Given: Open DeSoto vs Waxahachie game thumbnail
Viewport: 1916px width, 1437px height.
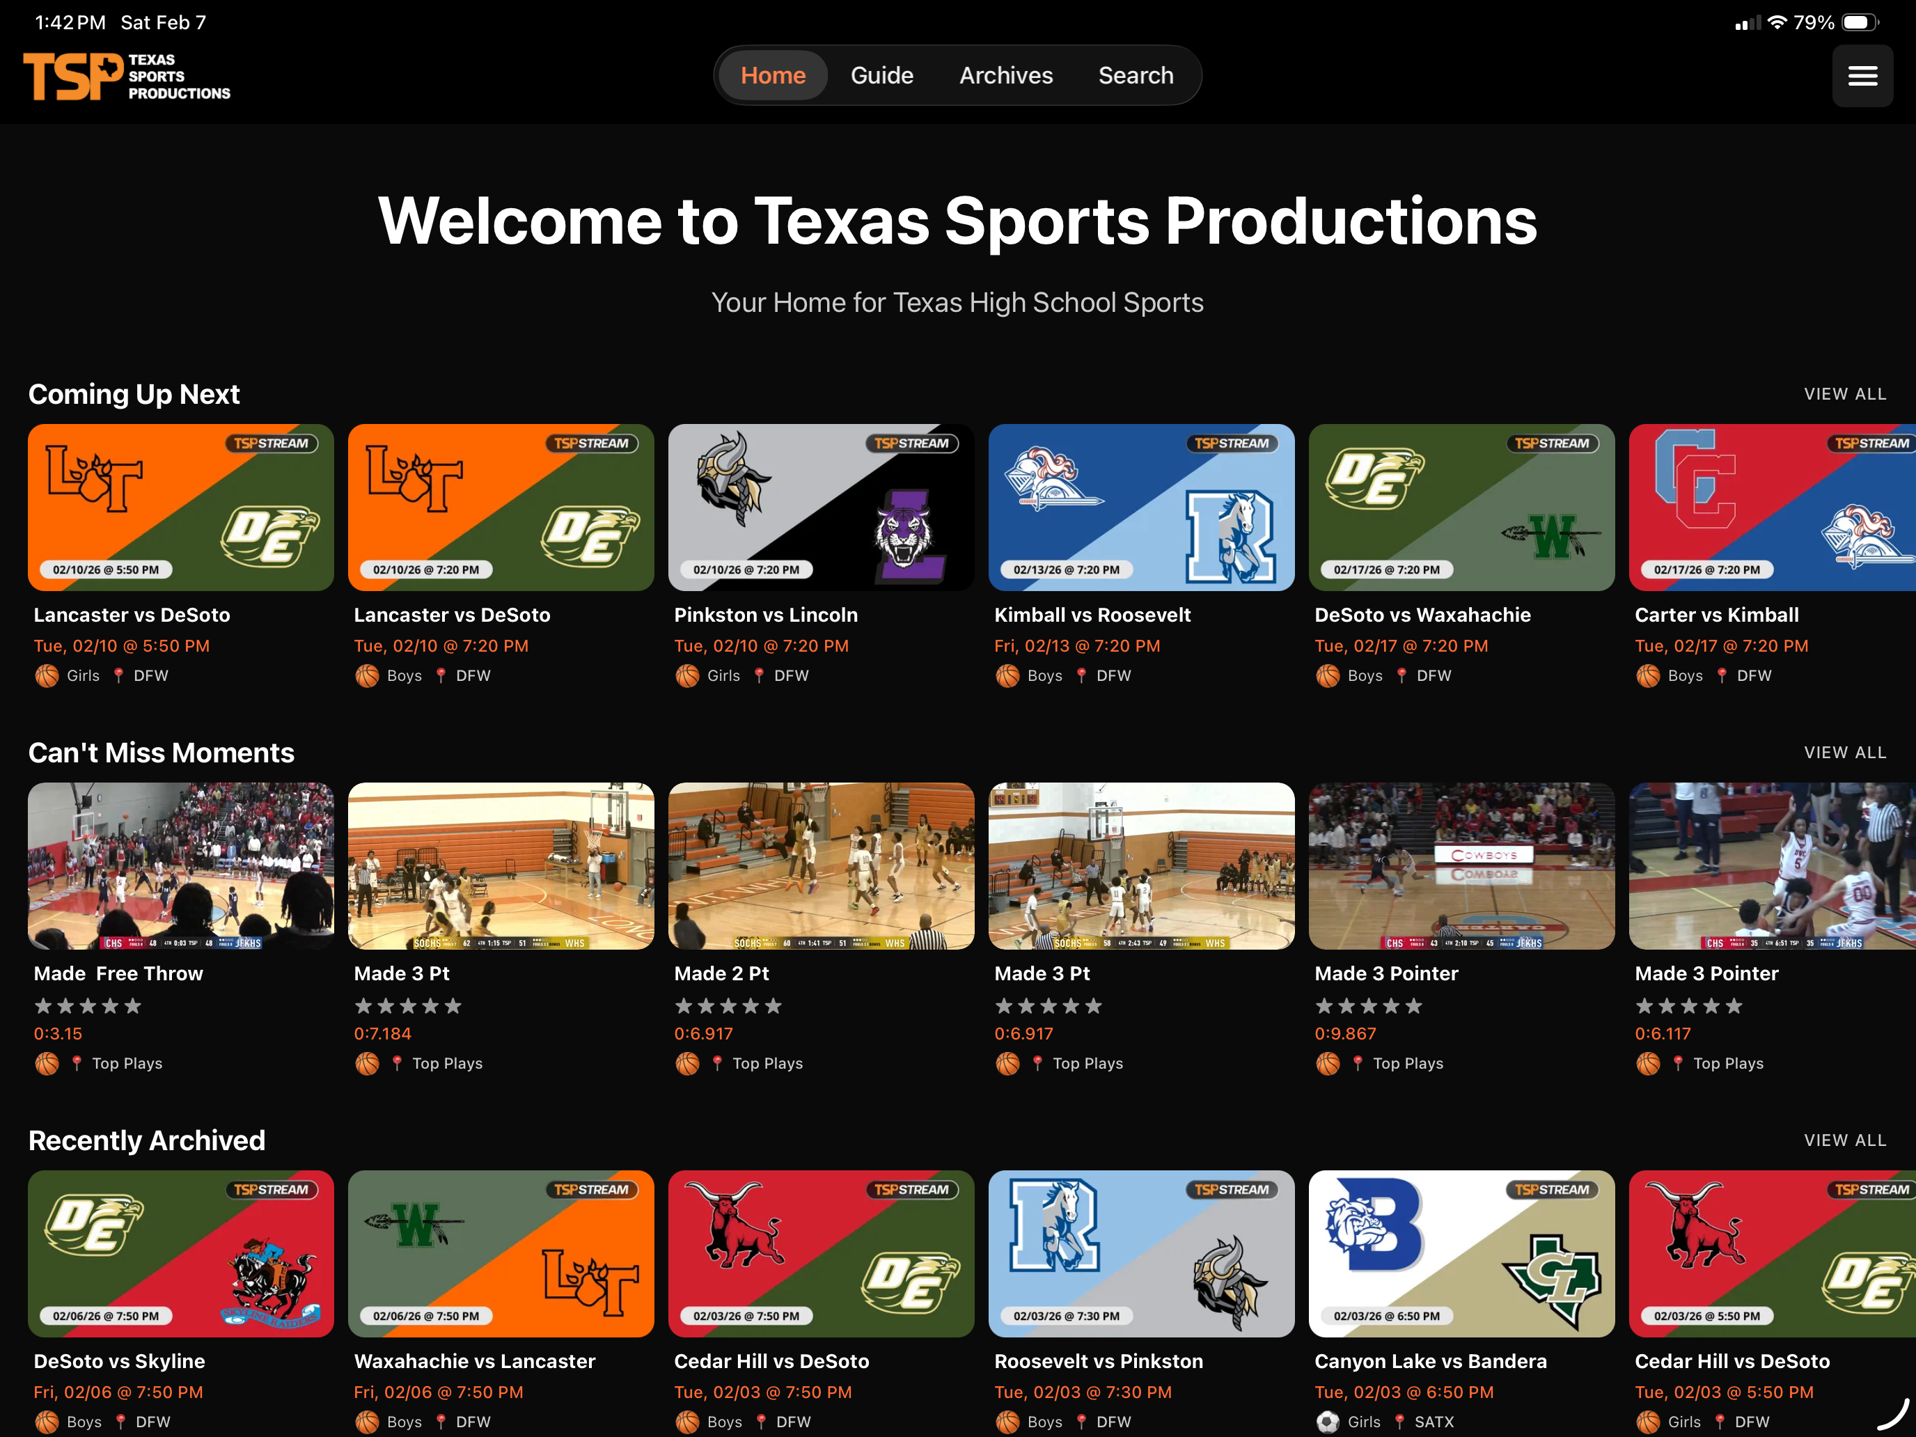Looking at the screenshot, I should (x=1461, y=508).
